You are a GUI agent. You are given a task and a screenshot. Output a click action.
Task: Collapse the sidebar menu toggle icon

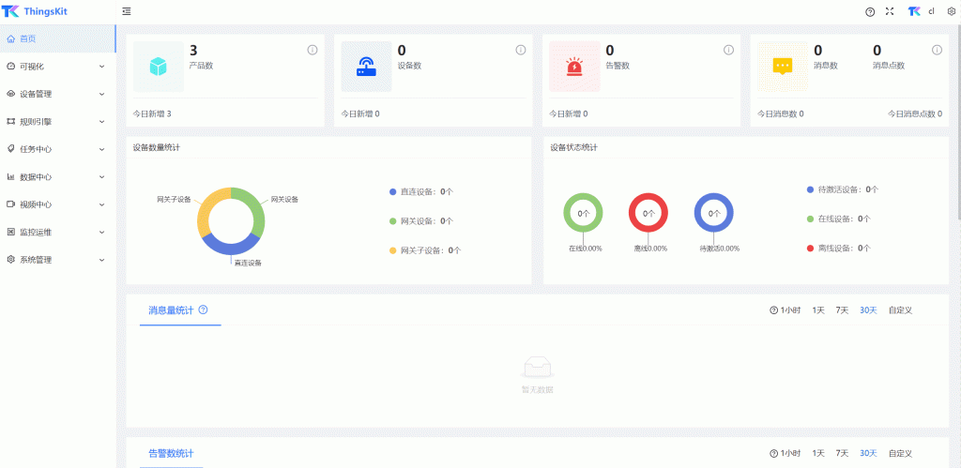[127, 11]
